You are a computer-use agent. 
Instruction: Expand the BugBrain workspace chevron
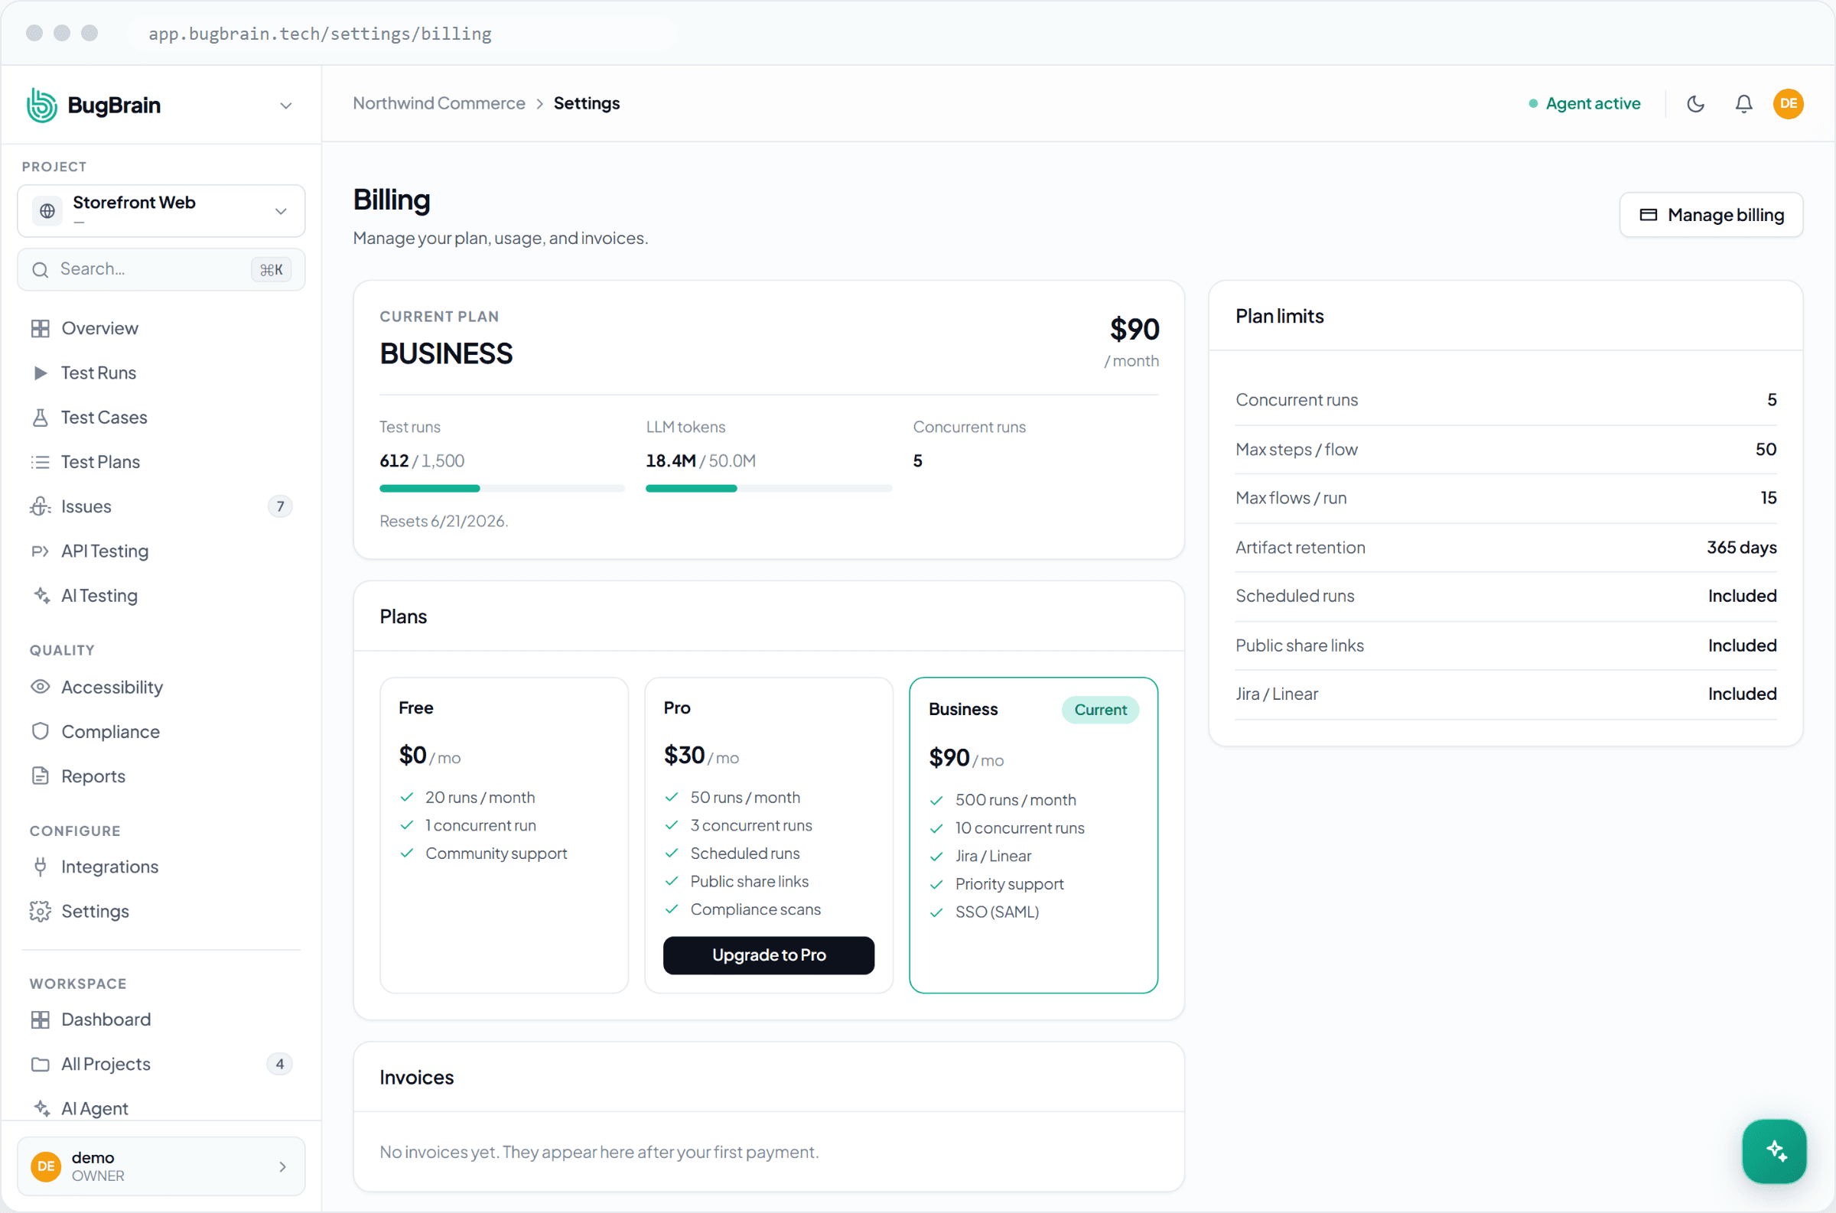[x=285, y=106]
